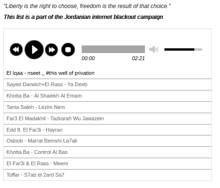220x188 pixels.
Task: Play Osloob - Marrat Bemshi La7ali
Action: pos(107,141)
